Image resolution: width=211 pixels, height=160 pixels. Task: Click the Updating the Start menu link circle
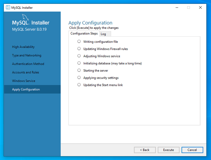(x=79, y=85)
